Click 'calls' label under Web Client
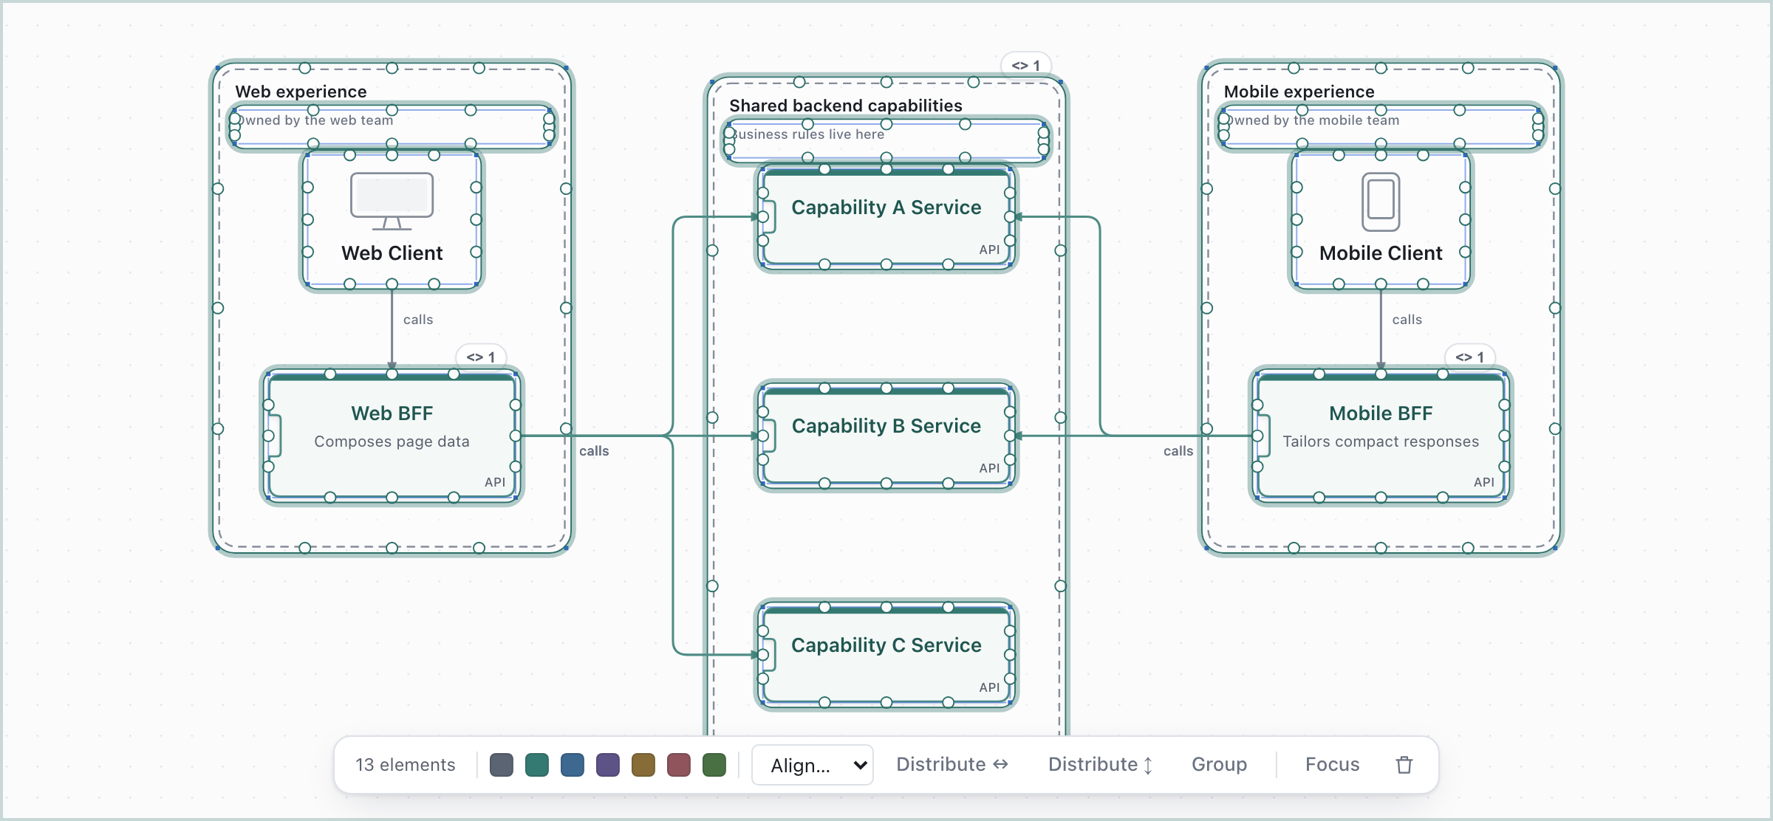Screen dimensions: 1773x821 [418, 320]
